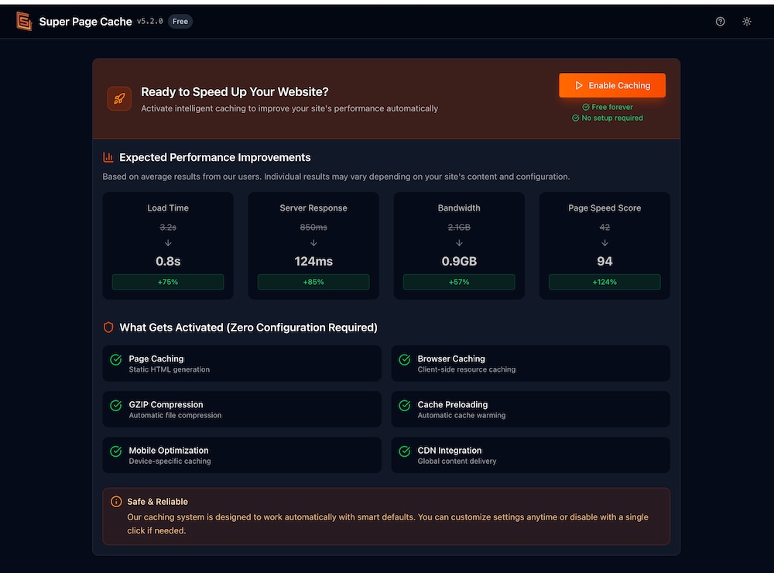
Task: Click the Page Speed Score +124% bar
Action: pyautogui.click(x=604, y=282)
